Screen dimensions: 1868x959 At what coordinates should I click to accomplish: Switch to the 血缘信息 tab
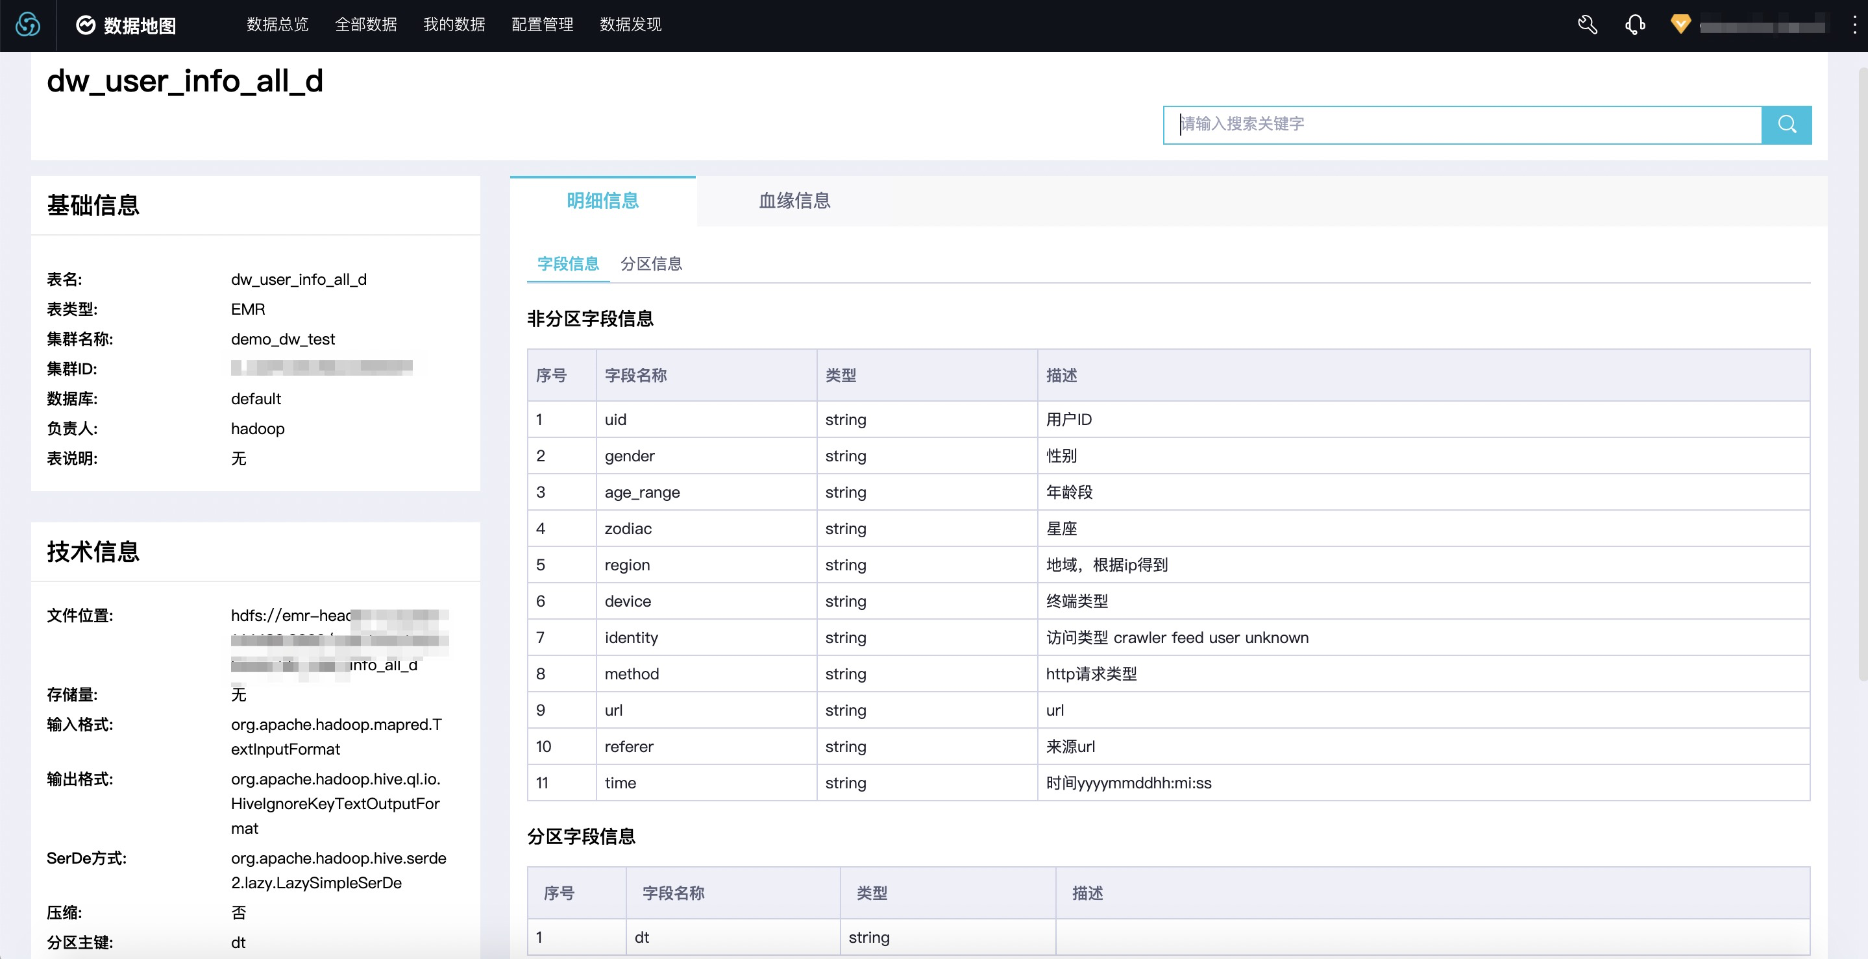[794, 200]
